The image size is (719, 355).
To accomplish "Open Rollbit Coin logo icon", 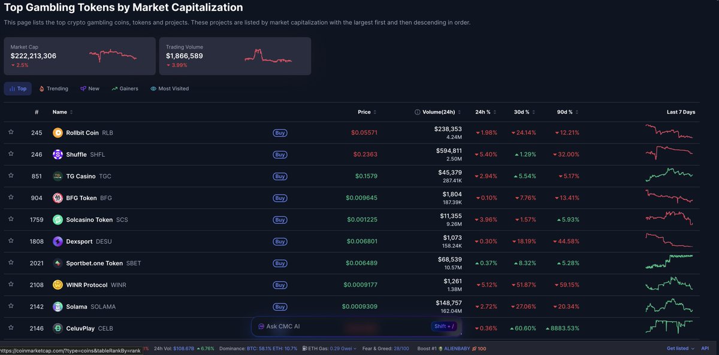I will tap(58, 133).
